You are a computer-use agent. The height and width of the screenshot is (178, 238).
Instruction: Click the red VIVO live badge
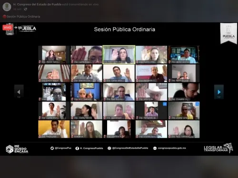tap(8, 28)
